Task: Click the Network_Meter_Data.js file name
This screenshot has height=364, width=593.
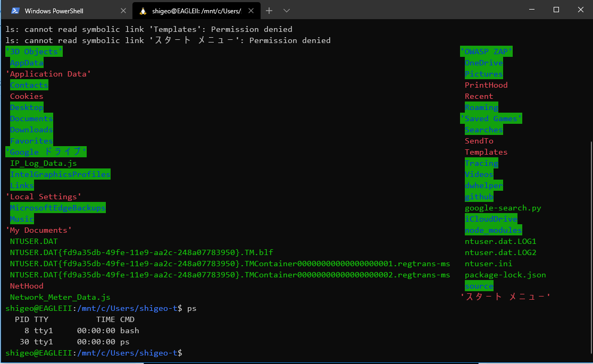Action: [60, 297]
